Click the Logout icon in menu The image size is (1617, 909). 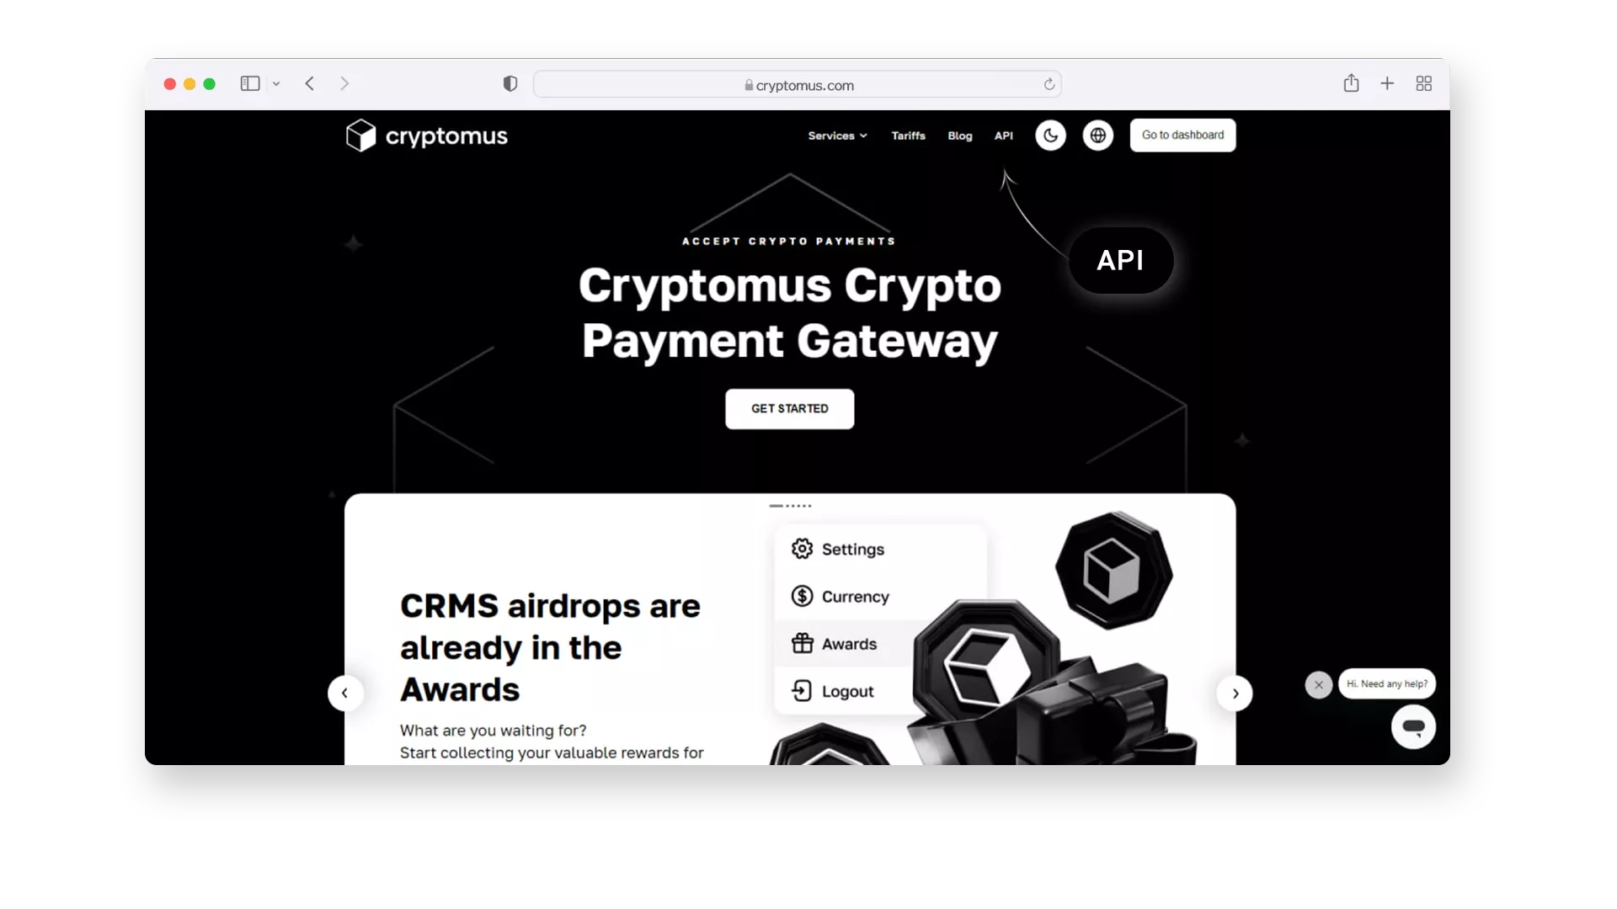802,690
